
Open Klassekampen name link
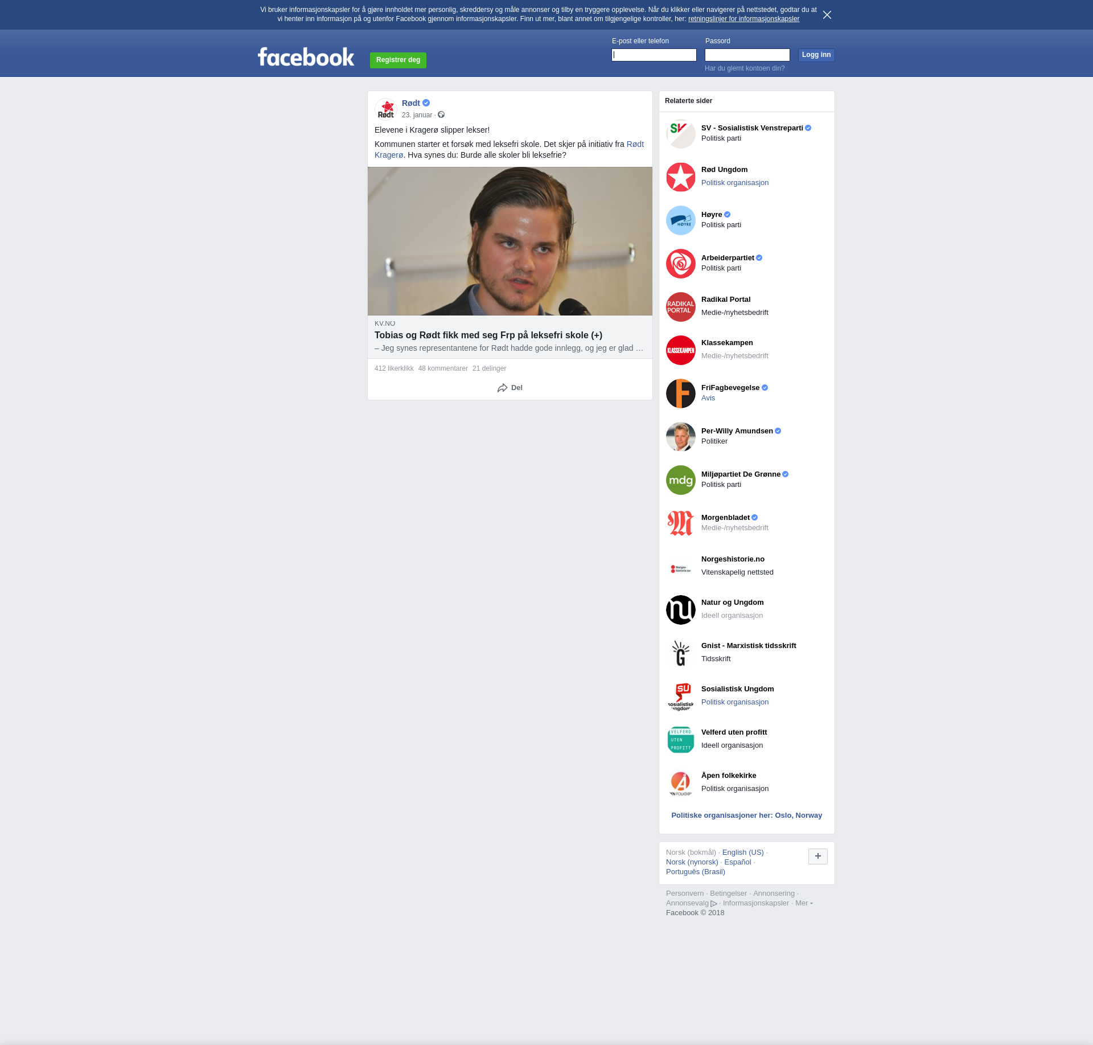point(727,343)
